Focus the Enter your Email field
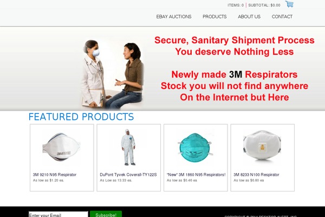Image resolution: width=325 pixels, height=217 pixels. click(58, 214)
